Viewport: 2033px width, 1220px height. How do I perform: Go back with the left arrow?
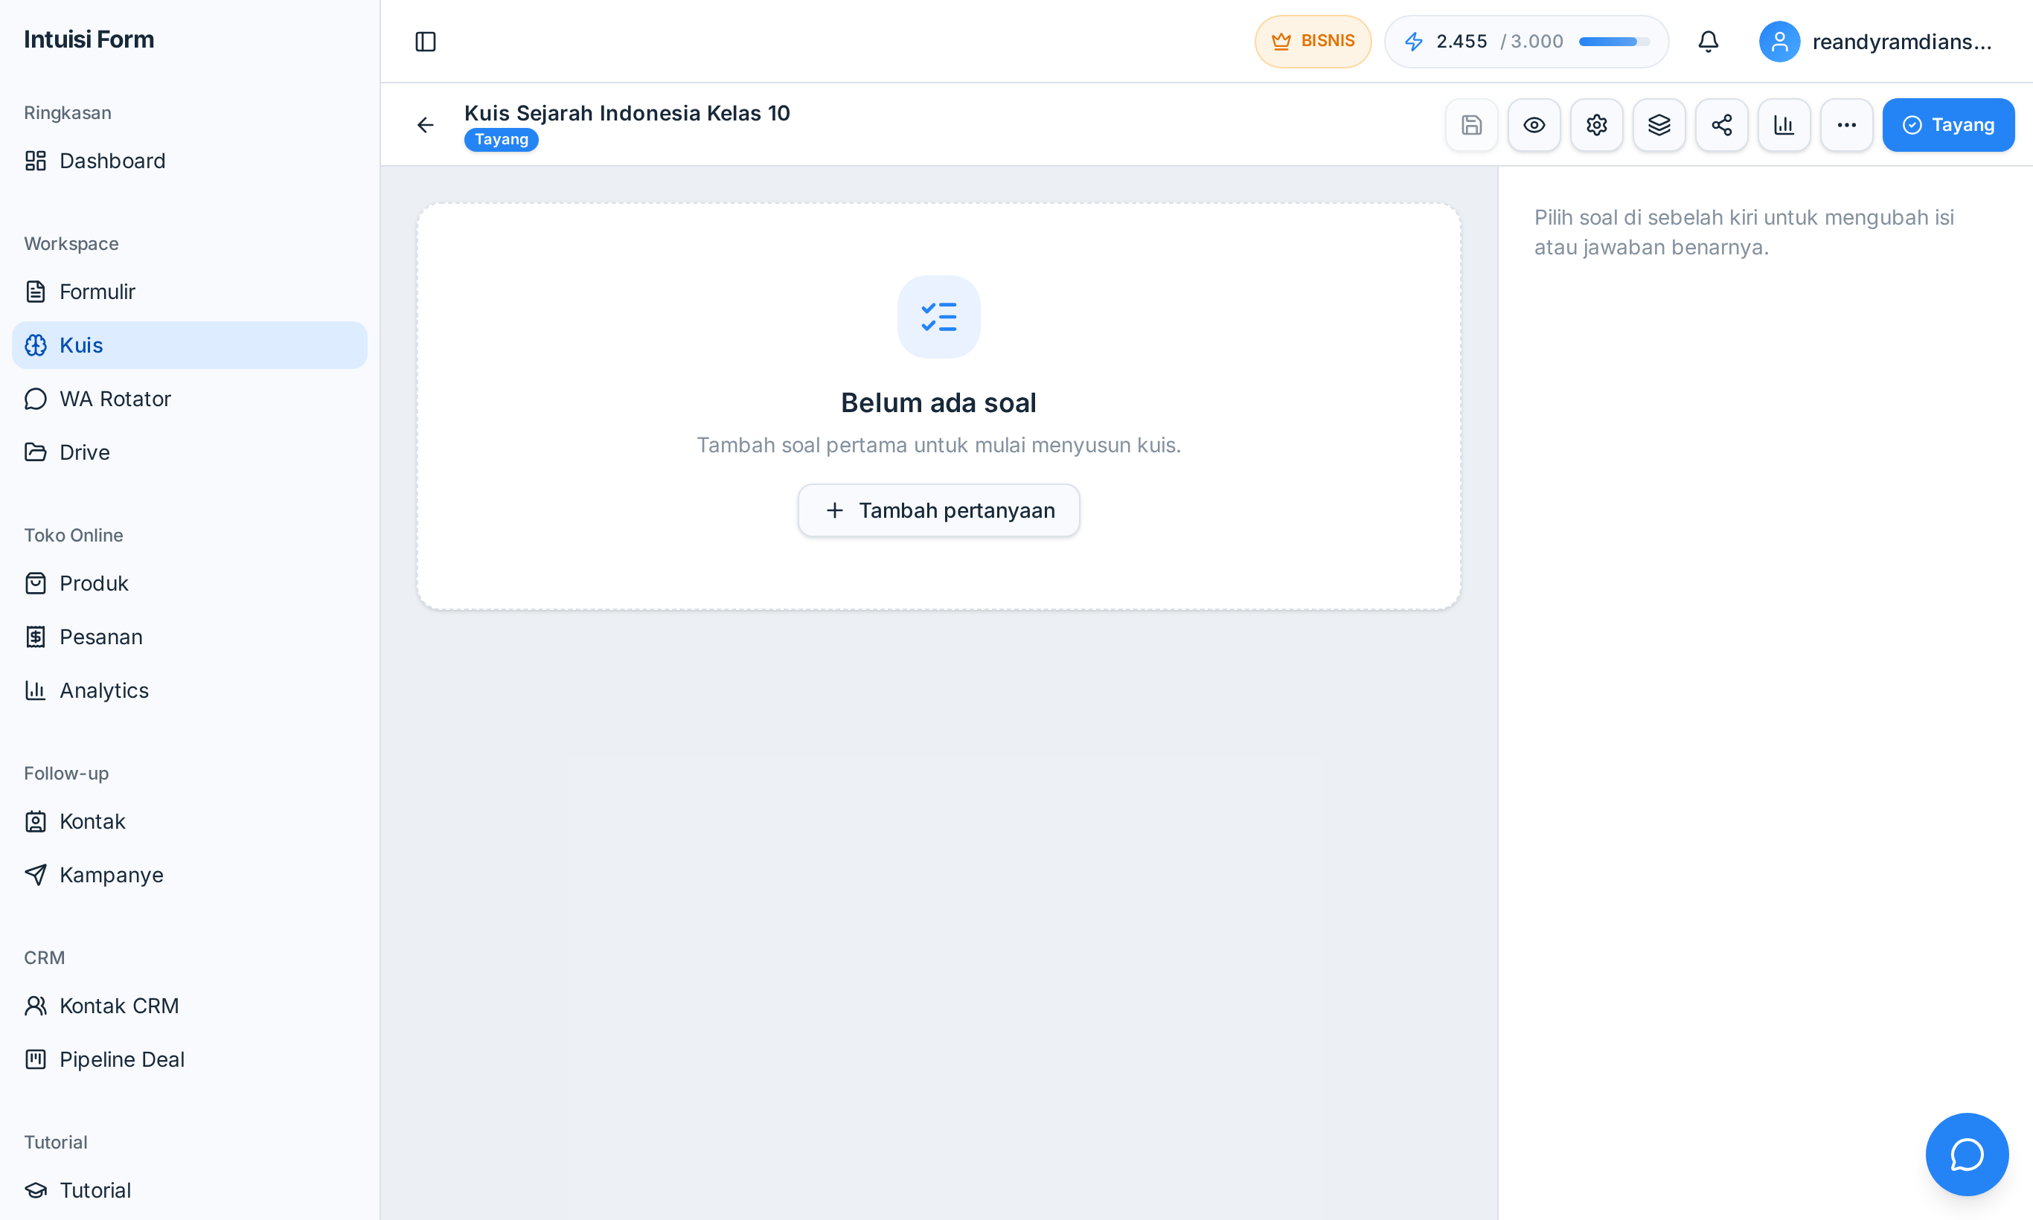[x=425, y=125]
